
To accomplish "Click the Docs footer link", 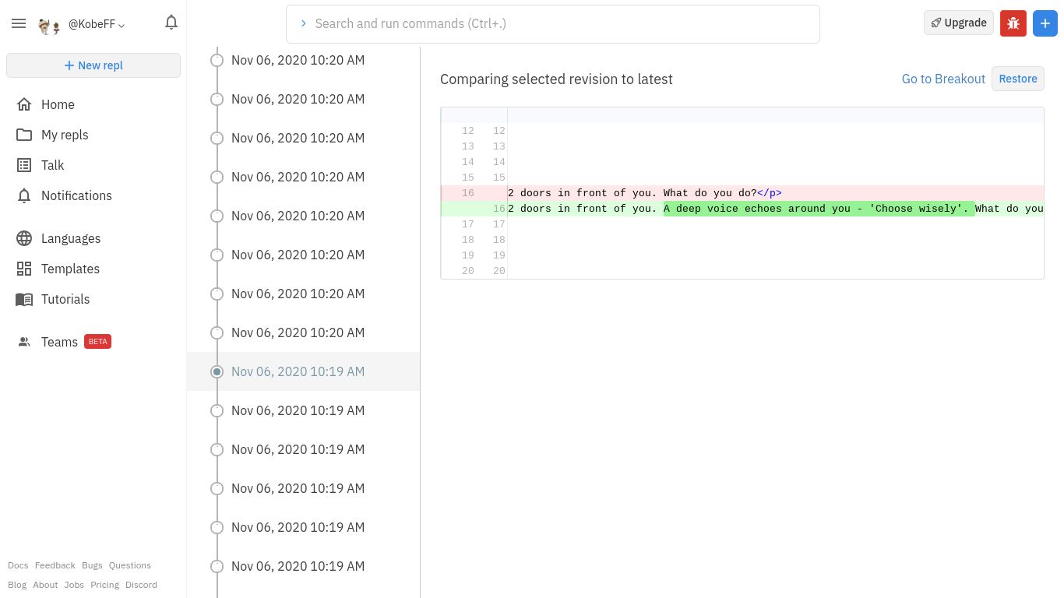I will tap(18, 565).
